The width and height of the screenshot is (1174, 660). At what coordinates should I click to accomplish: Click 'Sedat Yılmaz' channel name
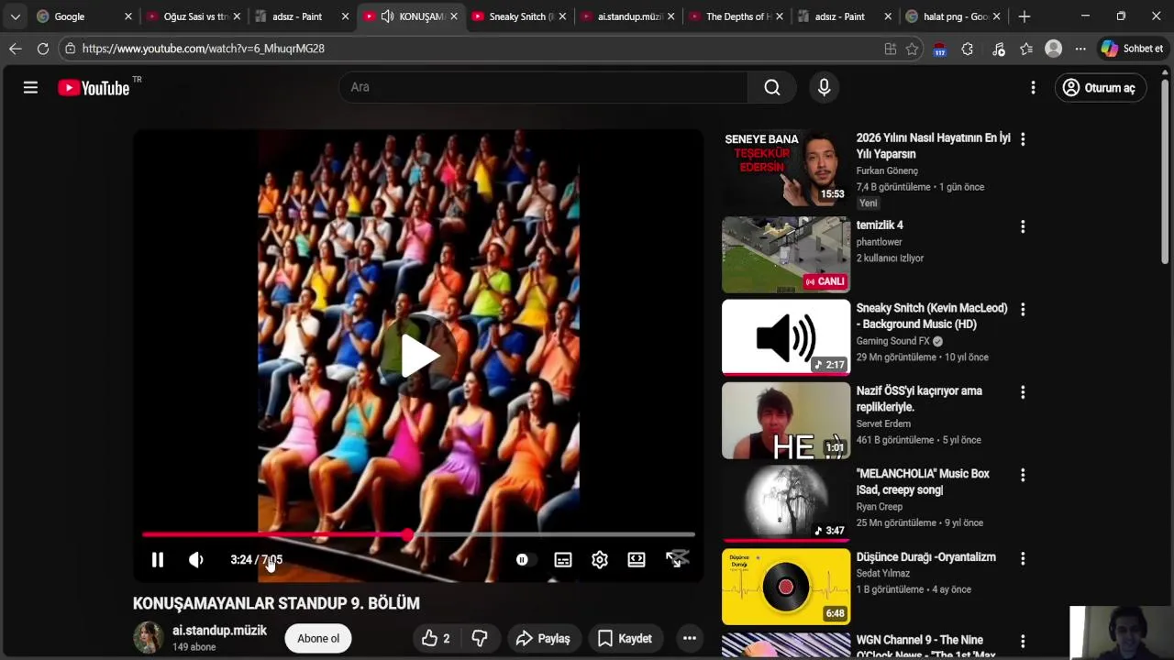tap(883, 573)
